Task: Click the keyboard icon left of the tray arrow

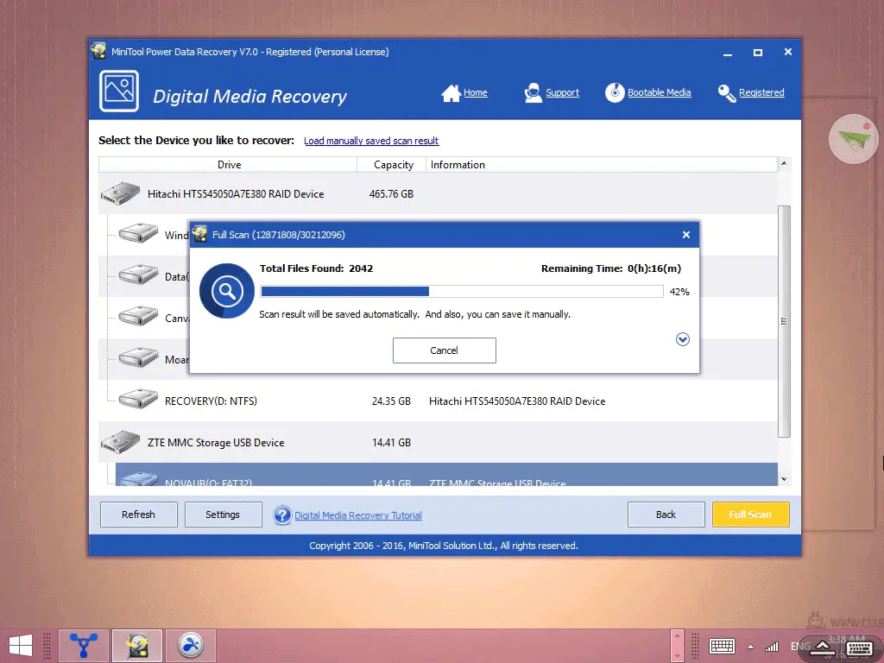Action: coord(722,646)
